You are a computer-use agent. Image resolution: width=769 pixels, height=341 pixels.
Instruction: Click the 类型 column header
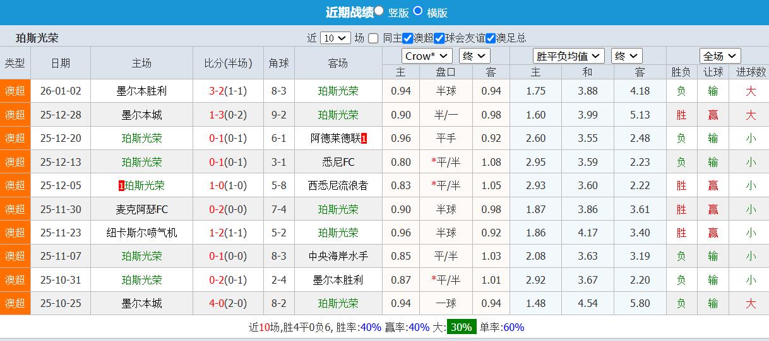point(15,63)
